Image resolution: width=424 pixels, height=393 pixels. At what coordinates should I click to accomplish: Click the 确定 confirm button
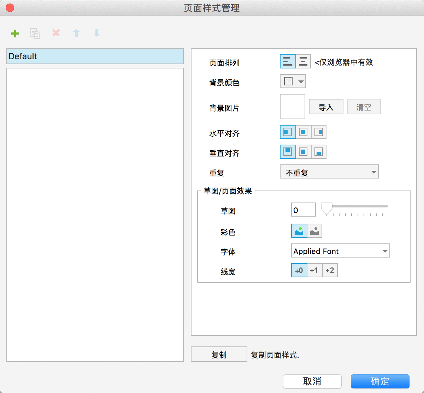[x=380, y=381]
